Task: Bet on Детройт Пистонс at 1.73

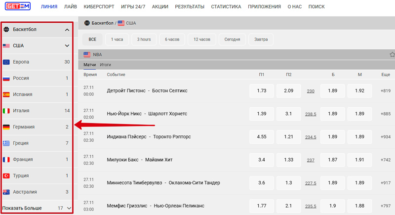Action: coord(262,91)
